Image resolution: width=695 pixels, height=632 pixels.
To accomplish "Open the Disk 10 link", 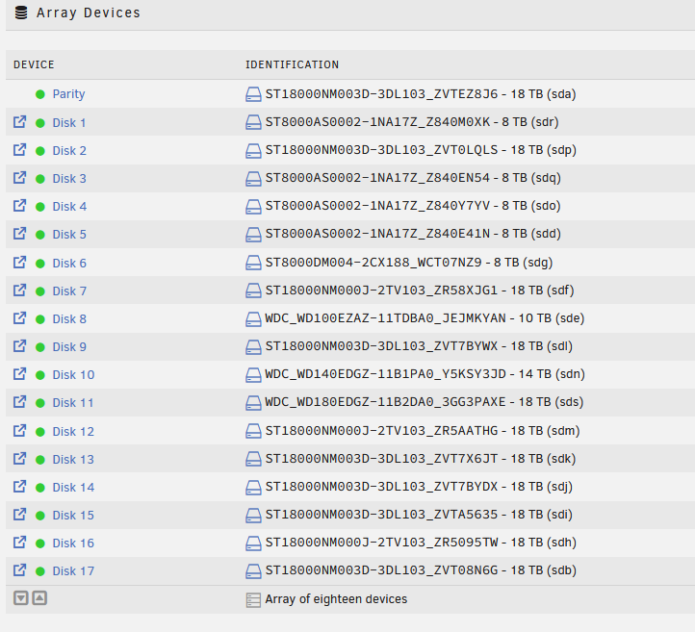I will [x=73, y=375].
